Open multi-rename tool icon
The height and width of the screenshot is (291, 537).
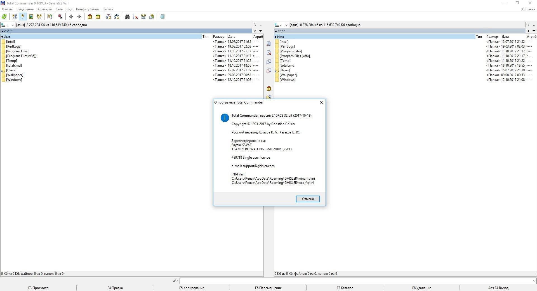click(135, 17)
